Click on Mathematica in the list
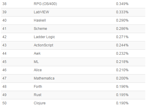The height and width of the screenshot is (107, 147). pyautogui.click(x=44, y=78)
